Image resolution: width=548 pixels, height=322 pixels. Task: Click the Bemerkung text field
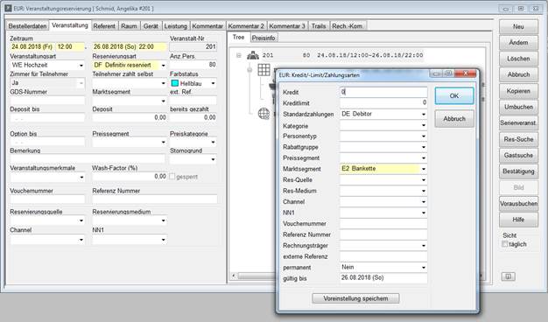88,159
